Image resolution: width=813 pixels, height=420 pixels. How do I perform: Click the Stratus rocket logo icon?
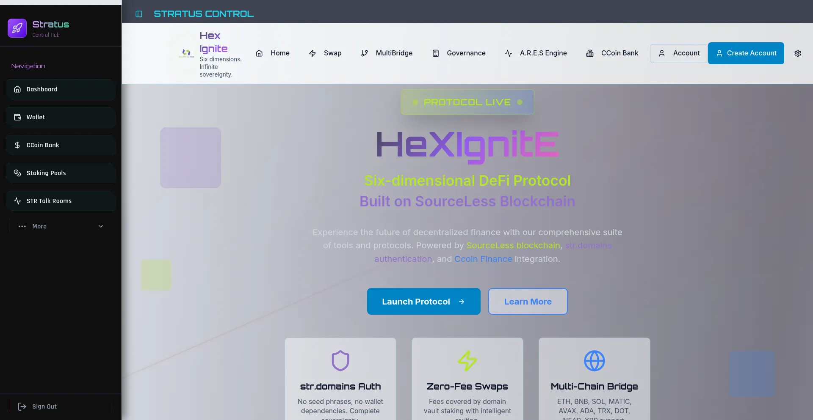17,28
